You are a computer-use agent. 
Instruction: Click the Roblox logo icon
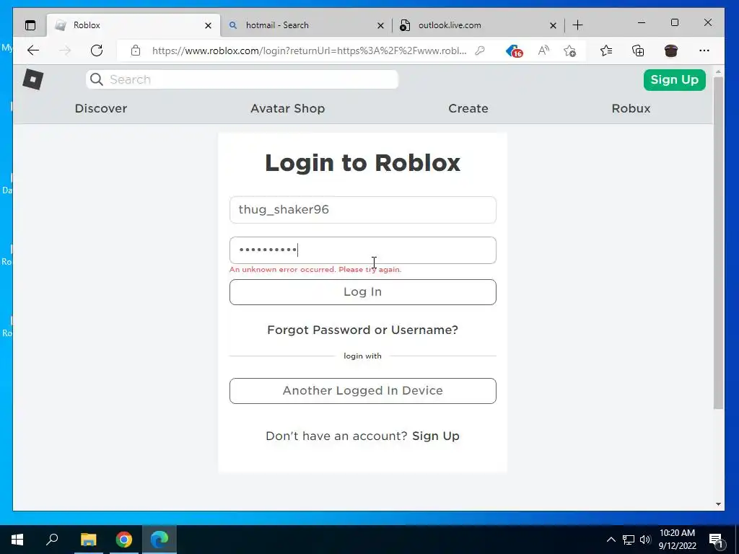coord(33,79)
